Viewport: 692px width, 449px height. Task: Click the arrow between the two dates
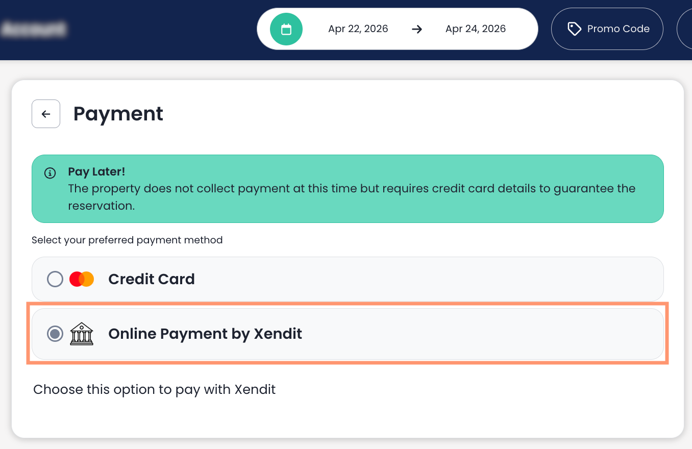coord(417,29)
